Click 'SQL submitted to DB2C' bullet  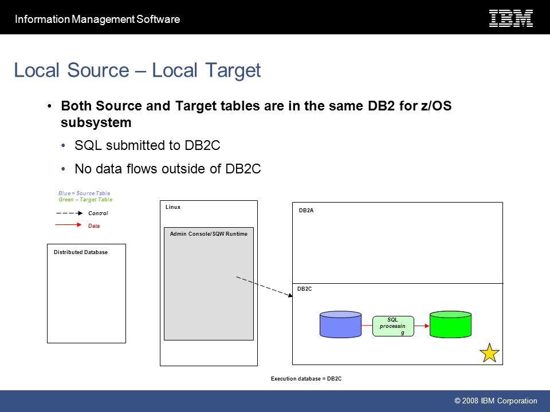click(147, 145)
